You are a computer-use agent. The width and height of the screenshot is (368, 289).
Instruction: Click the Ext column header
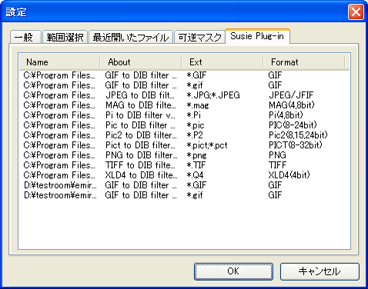[222, 62]
